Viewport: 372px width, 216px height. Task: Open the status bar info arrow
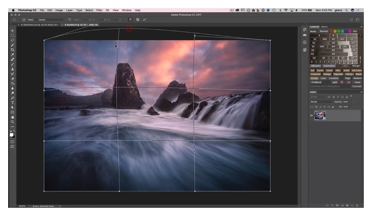[x=60, y=206]
